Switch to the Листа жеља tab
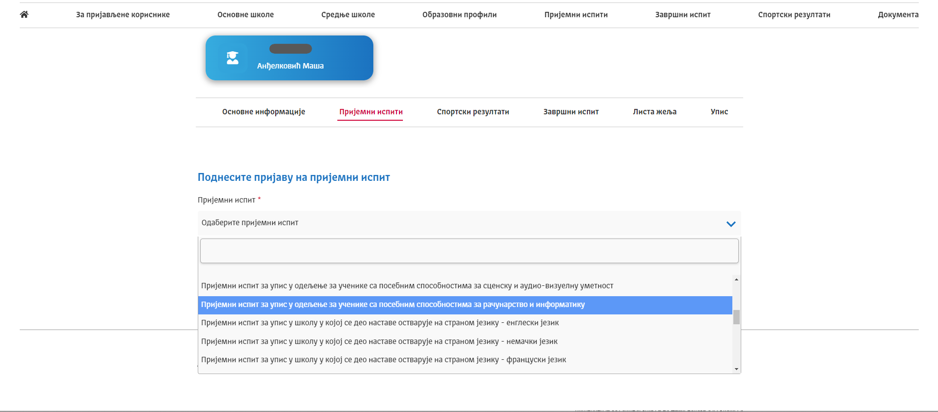Image resolution: width=938 pixels, height=412 pixels. [x=654, y=112]
